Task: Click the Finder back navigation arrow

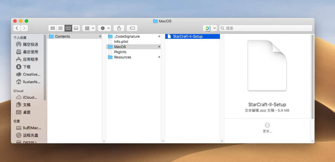Action: 17,28
